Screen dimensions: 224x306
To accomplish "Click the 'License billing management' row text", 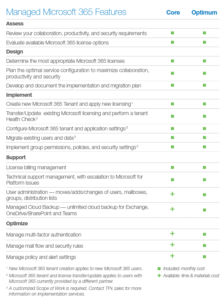I will click(x=36, y=167).
